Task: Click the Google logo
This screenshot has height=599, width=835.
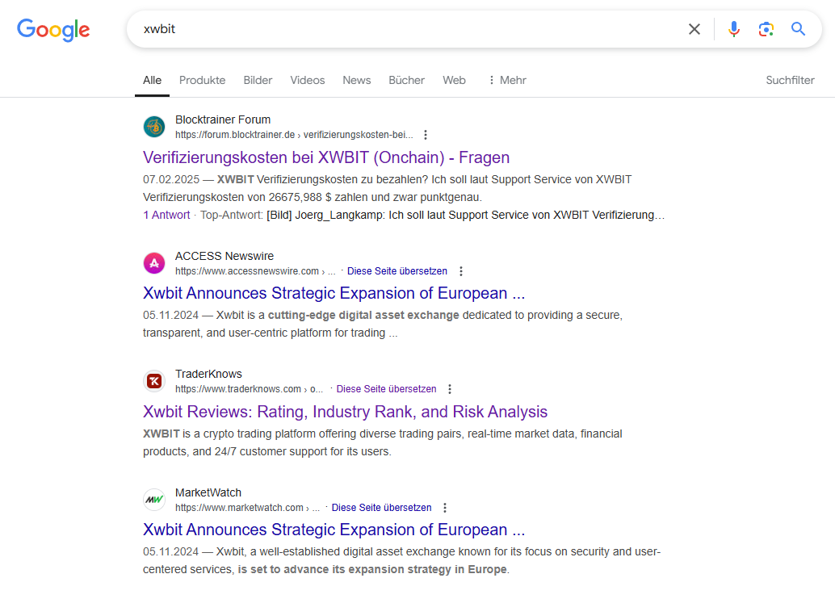Action: 53,30
